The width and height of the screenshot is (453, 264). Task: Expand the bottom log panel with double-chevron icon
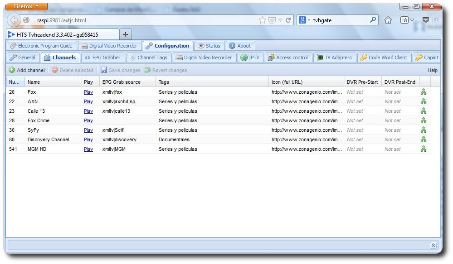[433, 245]
